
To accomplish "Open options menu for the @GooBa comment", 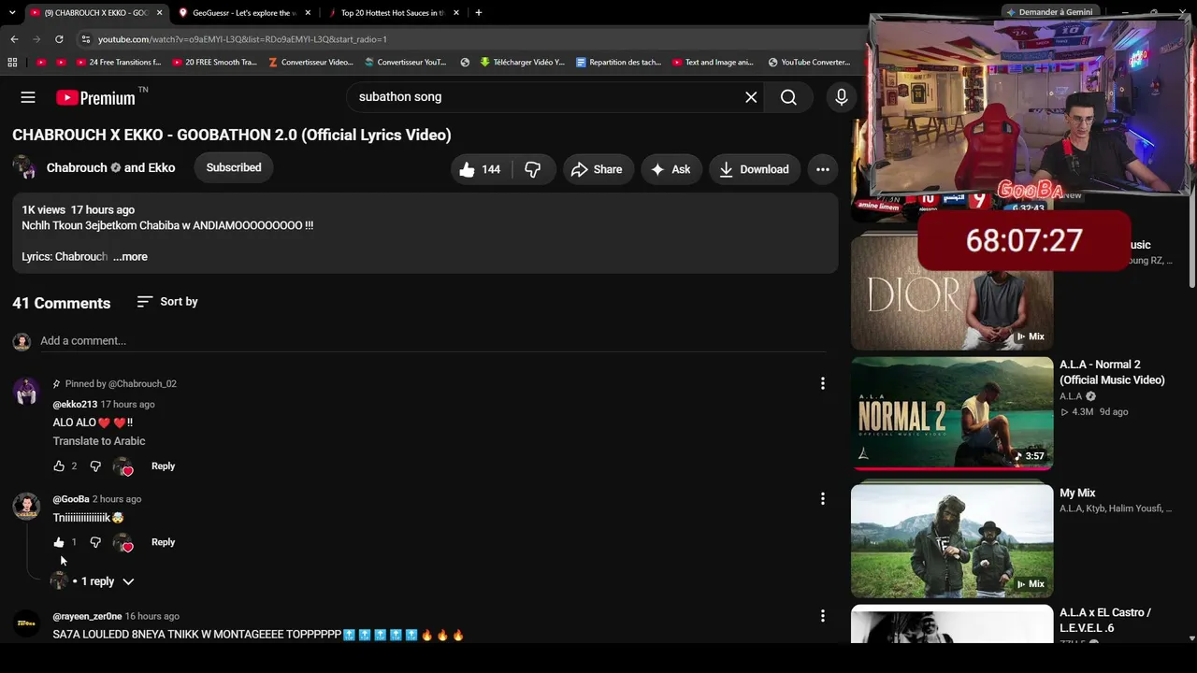I will pos(823,499).
